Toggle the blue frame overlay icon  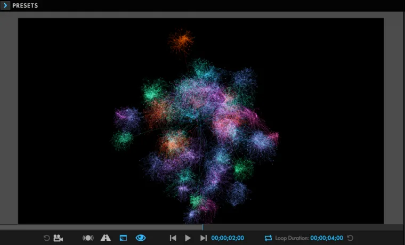(123, 238)
